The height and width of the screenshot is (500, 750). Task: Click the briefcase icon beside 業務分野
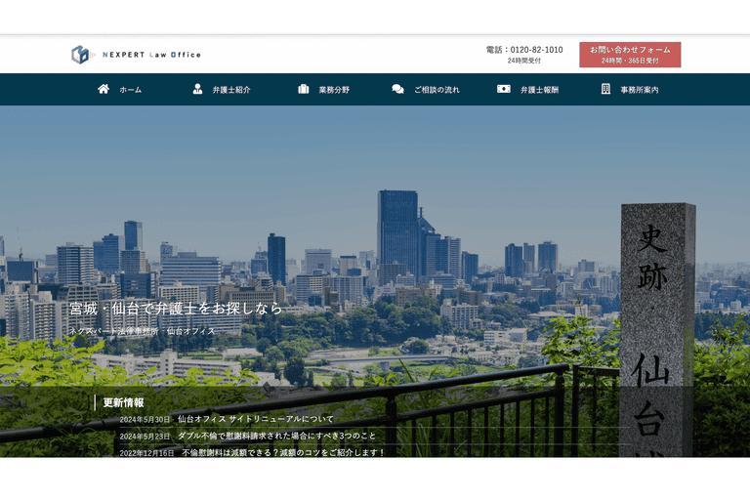click(x=304, y=89)
